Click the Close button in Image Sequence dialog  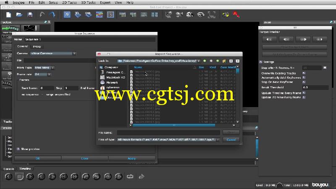click(x=85, y=159)
